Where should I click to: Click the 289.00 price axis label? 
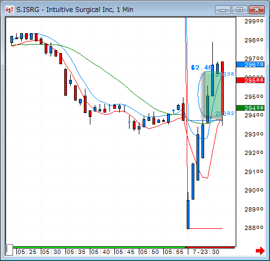[x=254, y=209]
